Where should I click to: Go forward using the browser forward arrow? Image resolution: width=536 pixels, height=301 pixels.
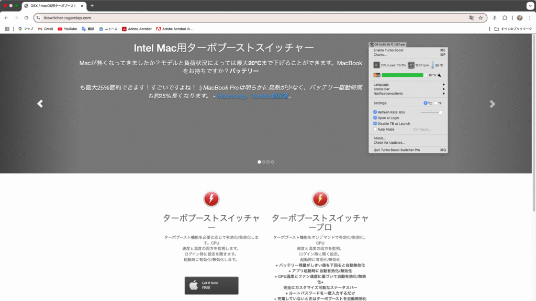(16, 18)
